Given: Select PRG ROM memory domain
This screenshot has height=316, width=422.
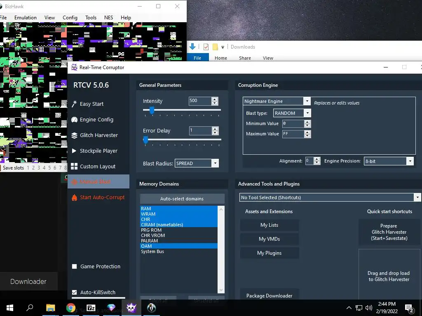Looking at the screenshot, I should pyautogui.click(x=179, y=230).
